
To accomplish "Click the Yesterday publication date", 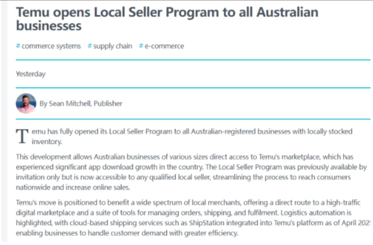I will [30, 74].
